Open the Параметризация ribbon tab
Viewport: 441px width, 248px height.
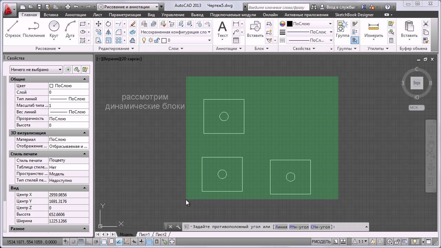pyautogui.click(x=125, y=15)
